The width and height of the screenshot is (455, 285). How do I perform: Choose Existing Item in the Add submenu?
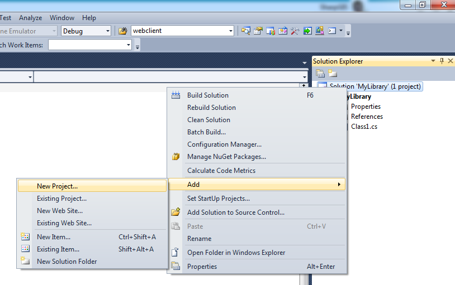[92, 249]
